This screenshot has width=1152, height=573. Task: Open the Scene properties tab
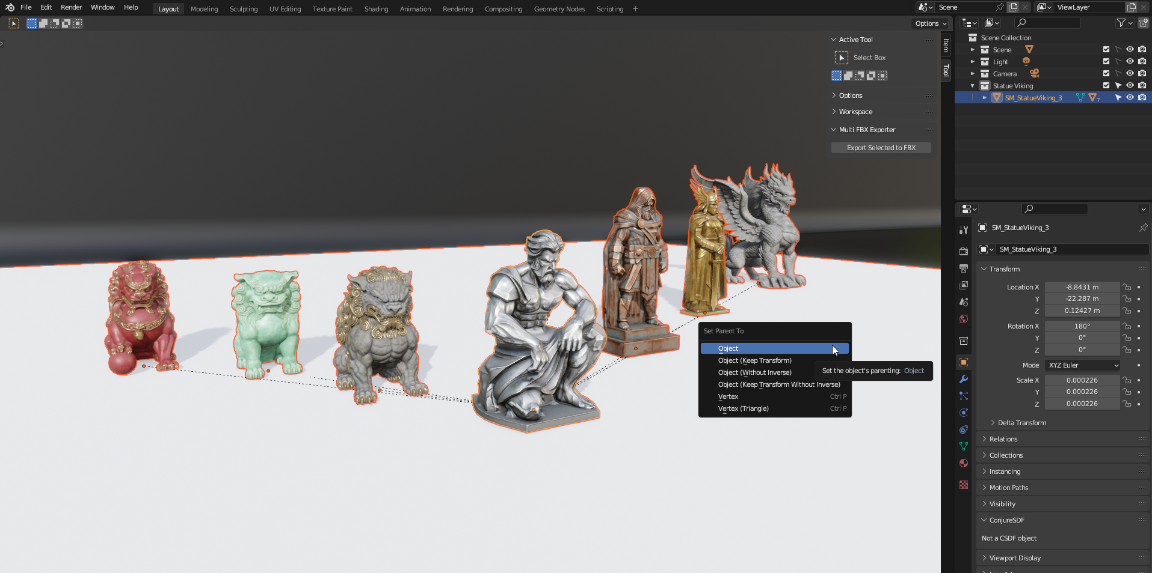[x=964, y=302]
